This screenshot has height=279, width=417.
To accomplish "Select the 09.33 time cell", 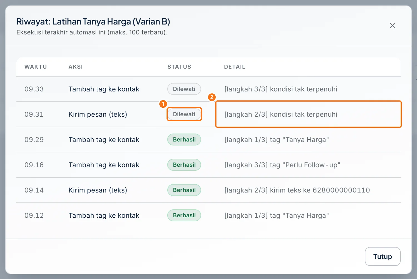I will [34, 89].
